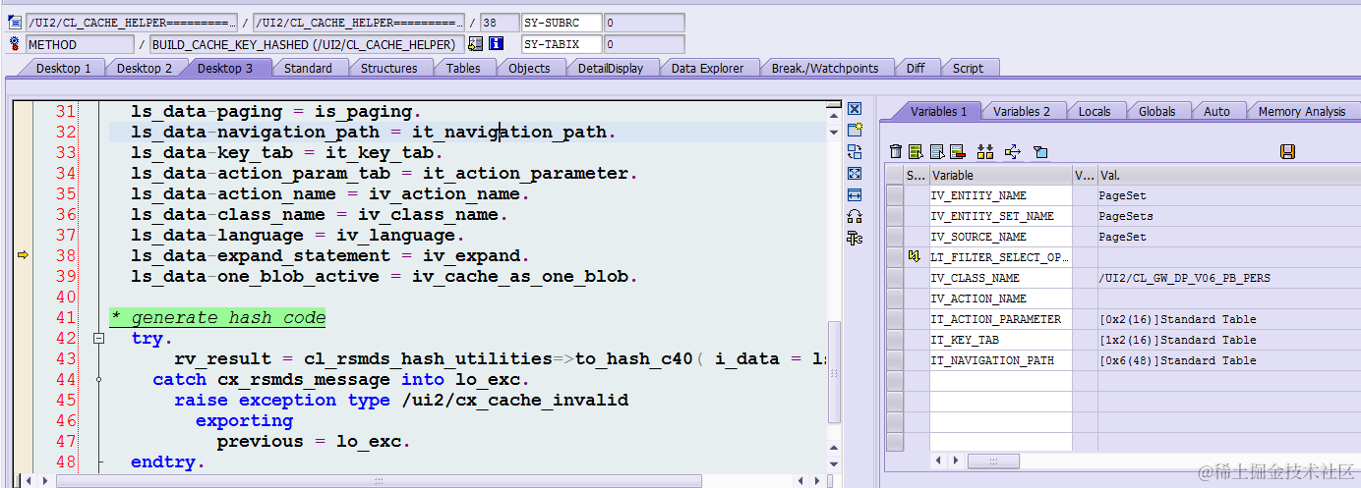
Task: Click the first green insert-row icon in Variables toolbar
Action: pos(916,151)
